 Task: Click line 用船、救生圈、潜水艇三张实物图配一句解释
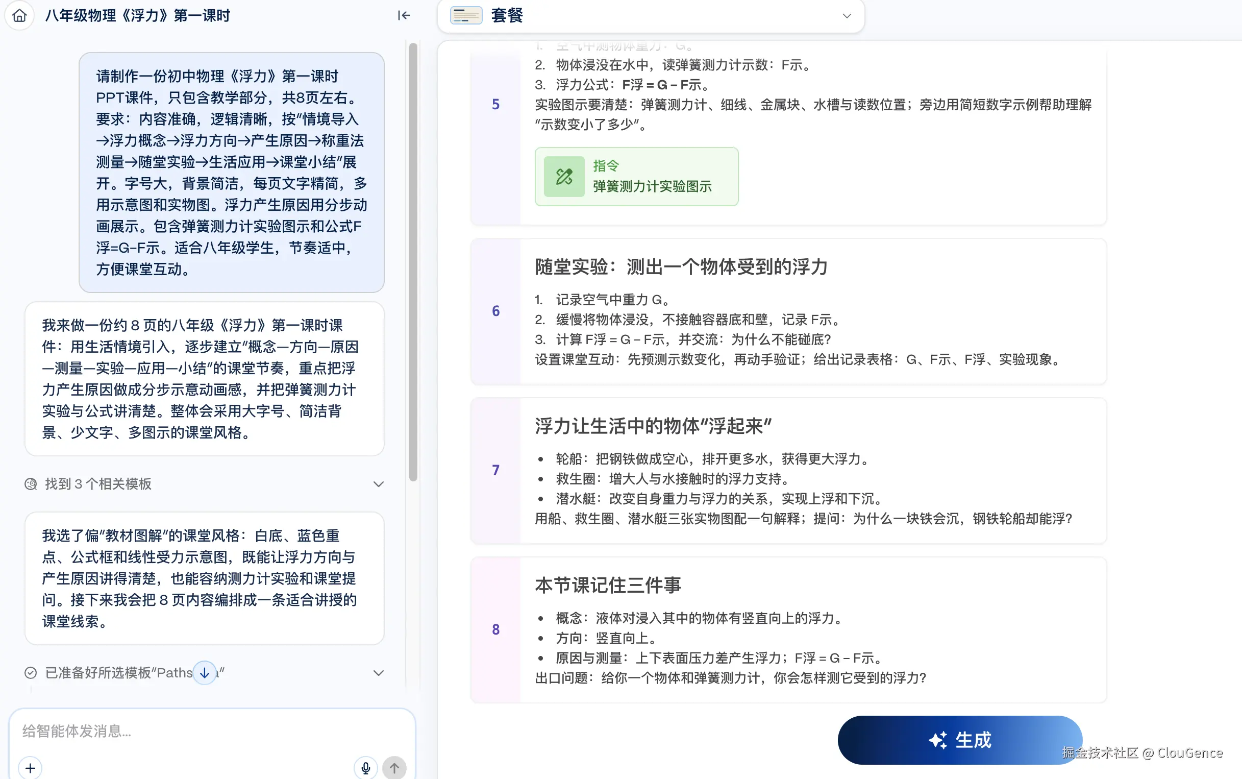click(803, 519)
